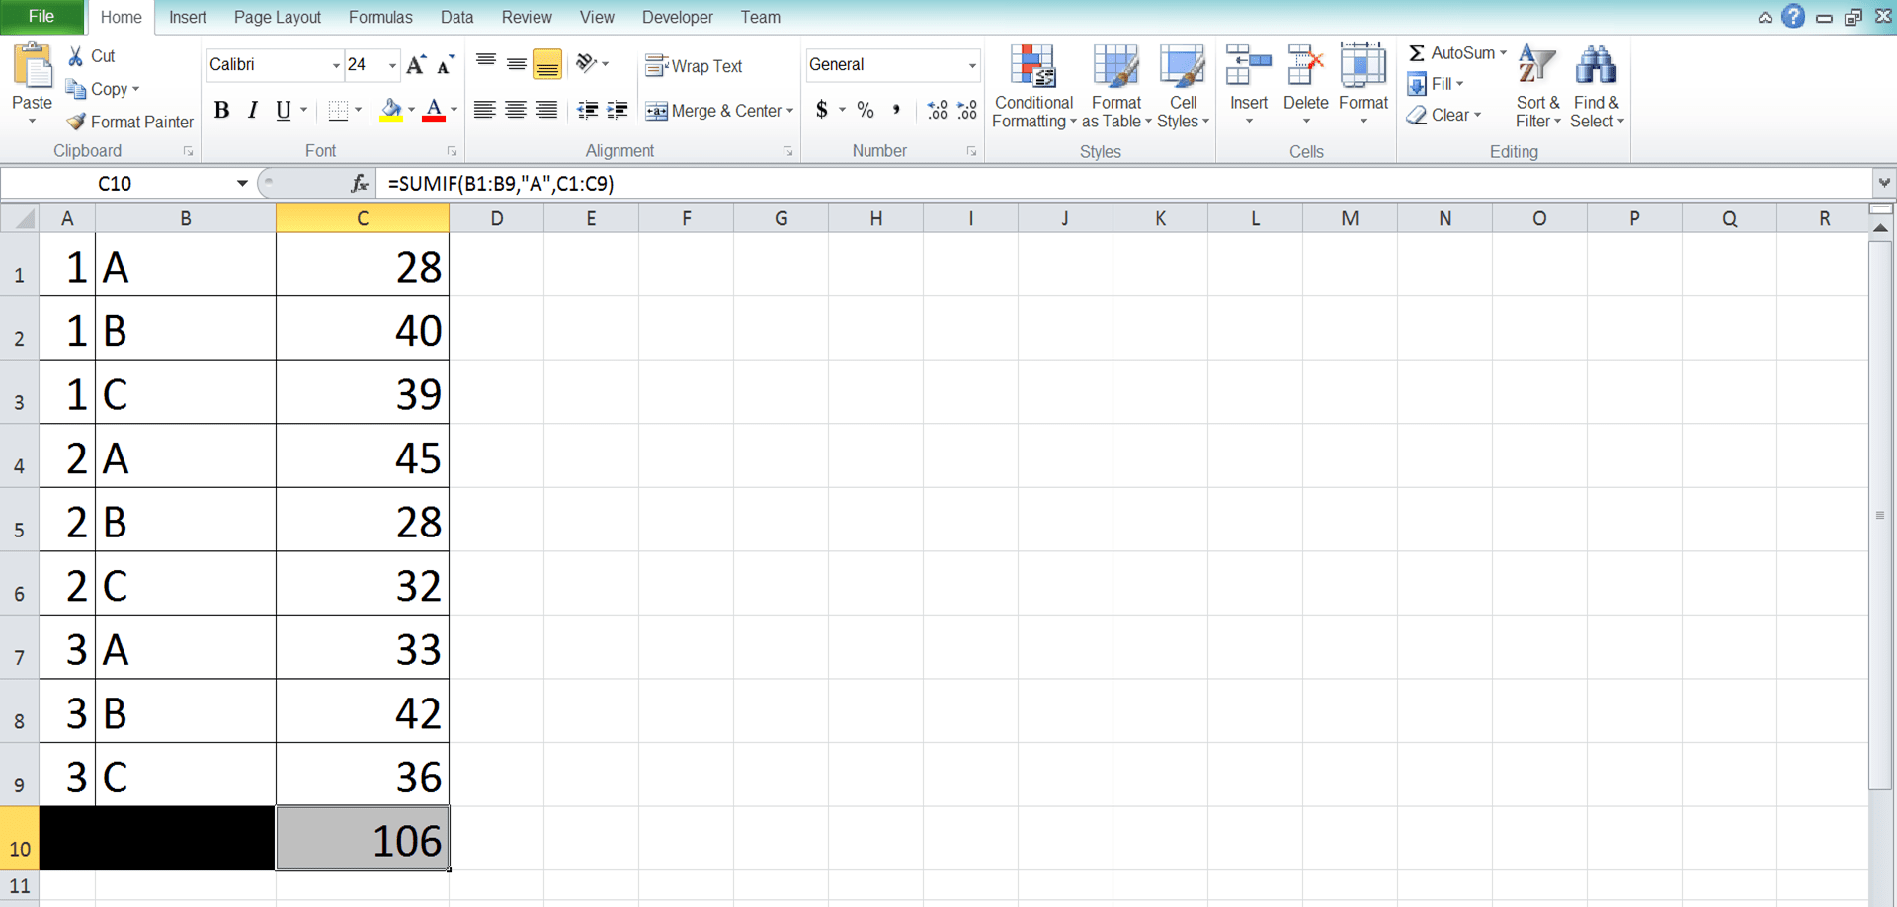Open the Borders dropdown arrow
This screenshot has width=1897, height=907.
click(x=358, y=110)
